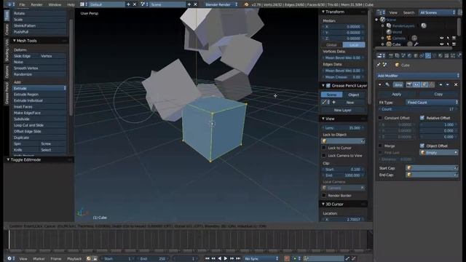Toggle Cube visibility eye in outliner

[x=442, y=44]
